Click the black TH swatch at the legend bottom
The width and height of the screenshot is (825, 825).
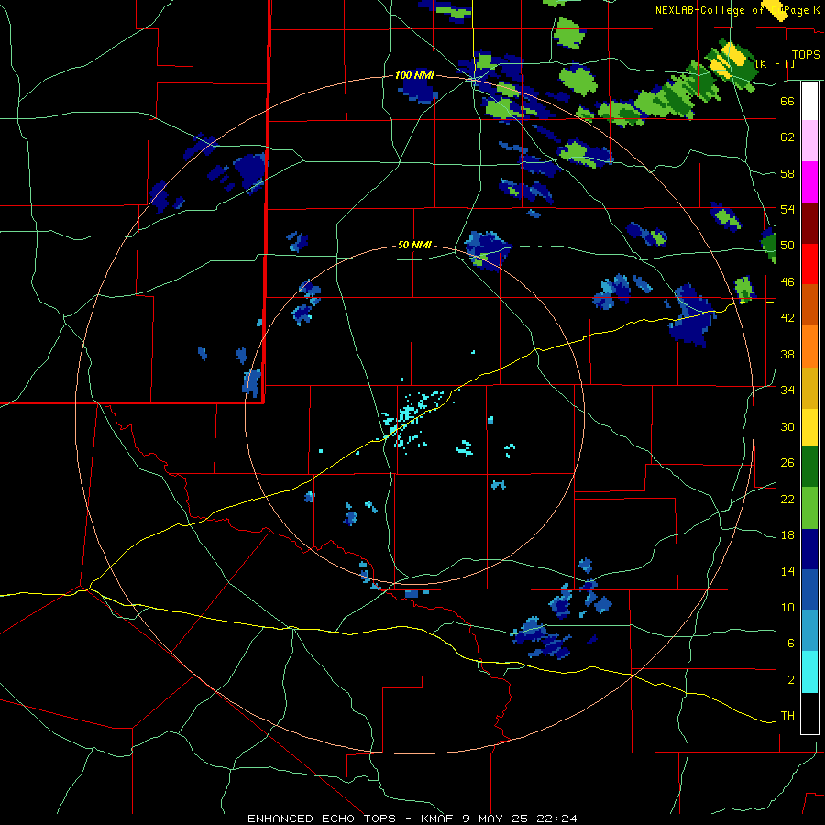click(809, 713)
